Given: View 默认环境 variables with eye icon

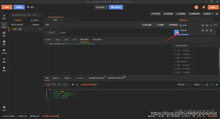Looking at the screenshot, I should tap(207, 25).
